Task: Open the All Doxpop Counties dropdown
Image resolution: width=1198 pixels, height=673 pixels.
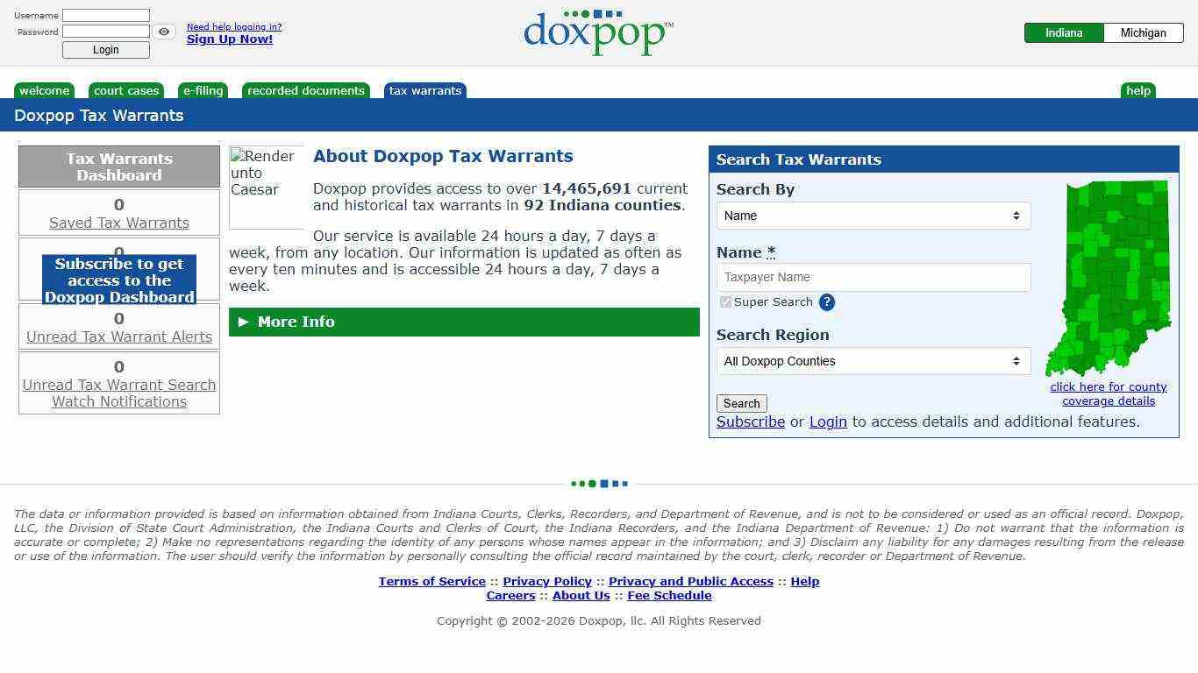Action: pos(873,361)
